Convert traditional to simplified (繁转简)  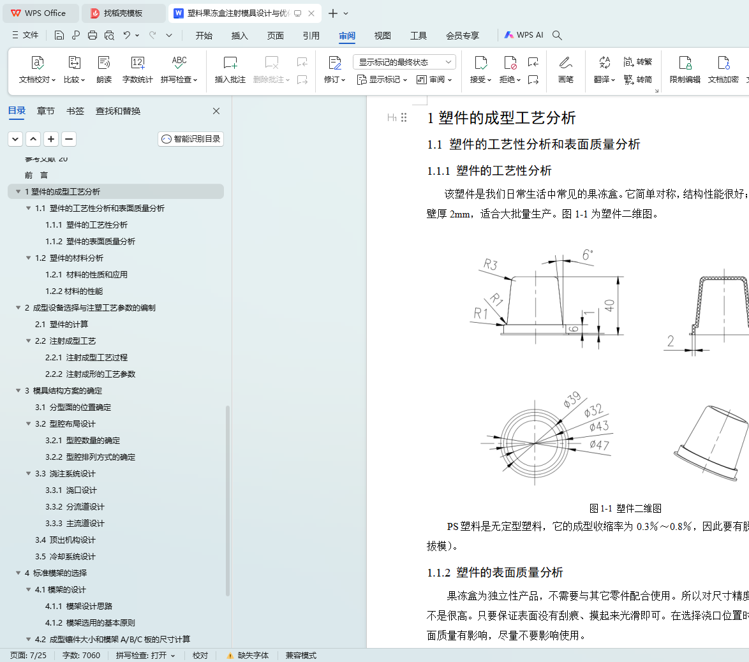coord(638,79)
